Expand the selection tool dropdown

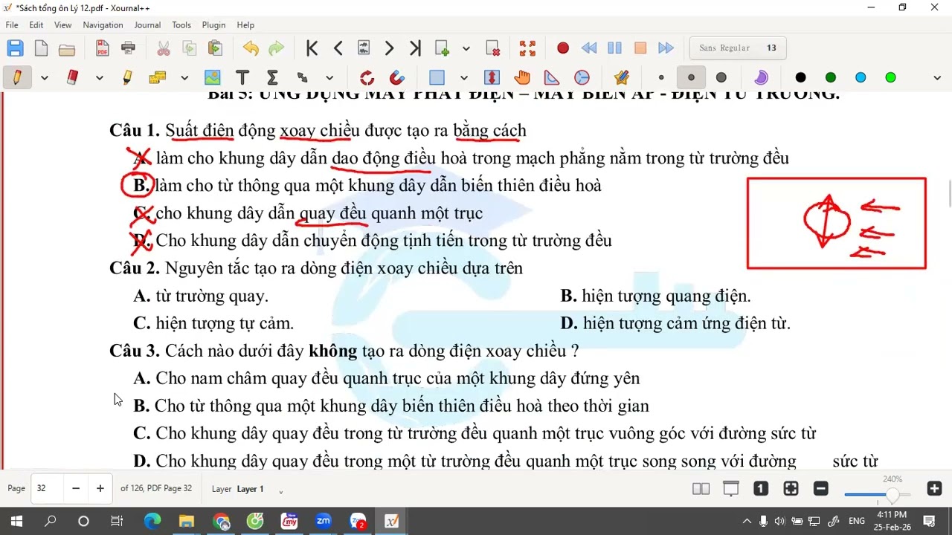[464, 77]
